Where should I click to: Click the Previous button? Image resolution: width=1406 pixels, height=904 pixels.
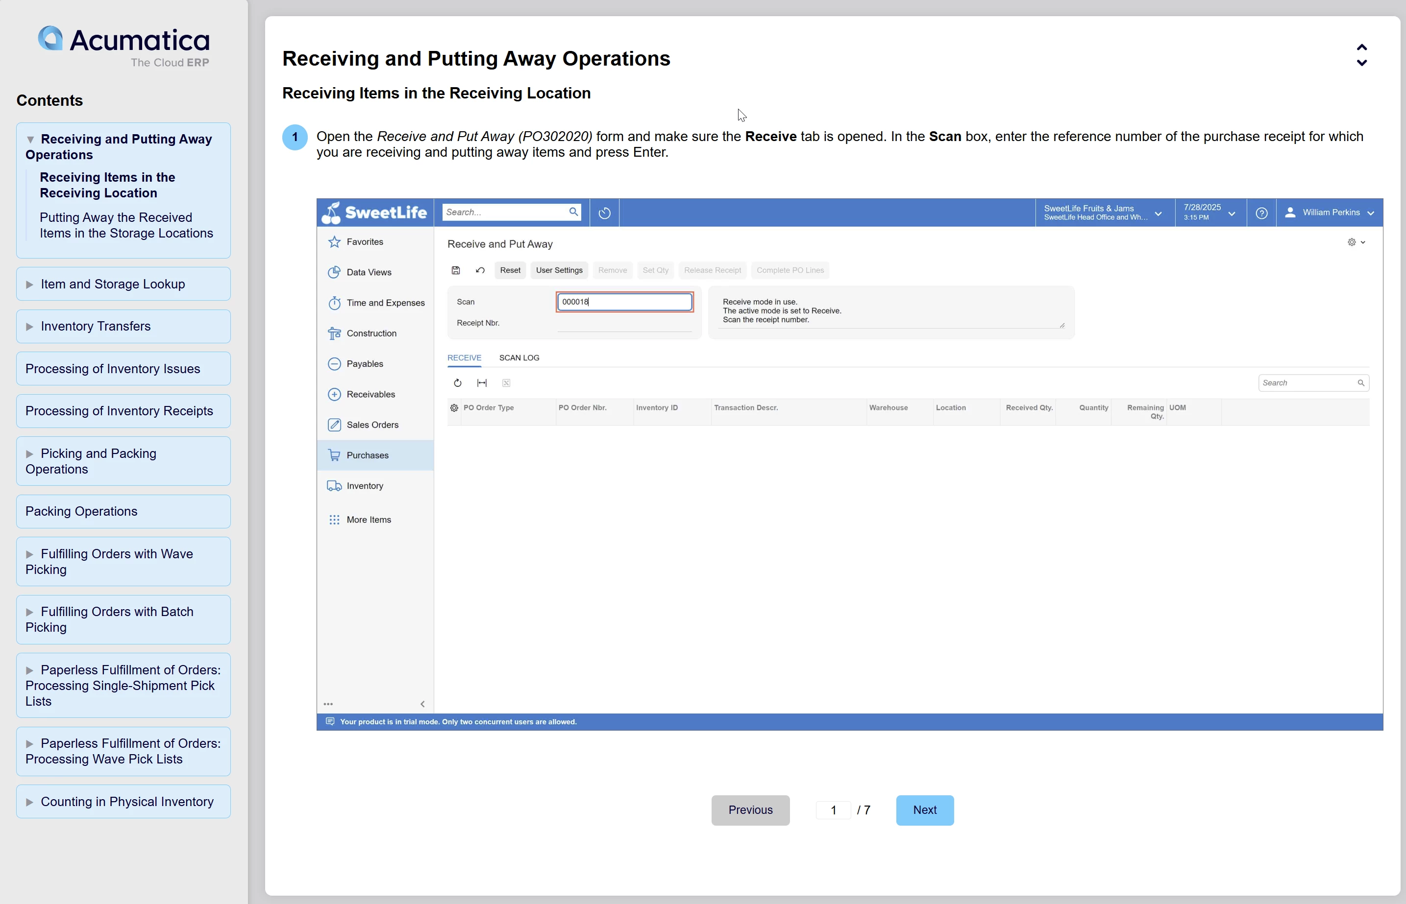click(750, 810)
